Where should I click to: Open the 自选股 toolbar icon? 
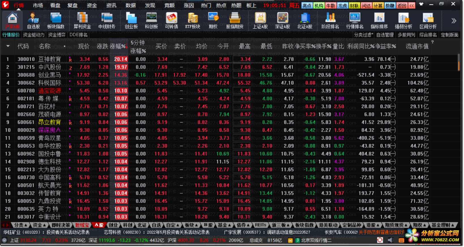tap(33, 21)
